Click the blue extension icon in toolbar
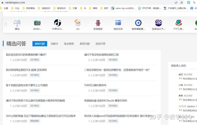Viewport: 197px width, 125px height. pyautogui.click(x=189, y=2)
